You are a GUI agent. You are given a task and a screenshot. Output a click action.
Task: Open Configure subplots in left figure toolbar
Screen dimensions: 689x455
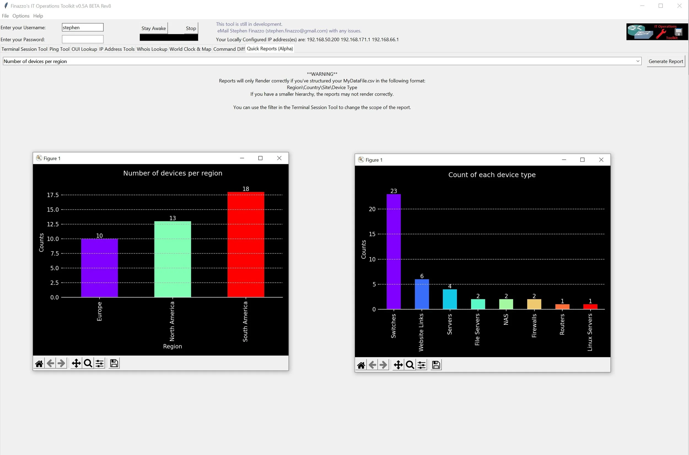99,363
